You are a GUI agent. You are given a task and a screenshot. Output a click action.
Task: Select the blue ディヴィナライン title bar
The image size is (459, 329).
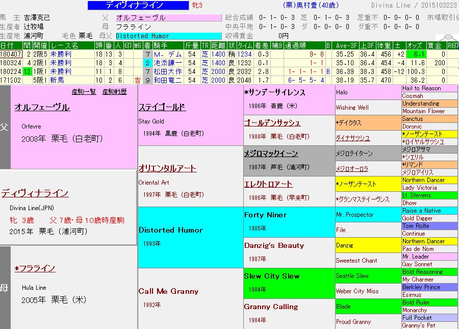tap(138, 5)
